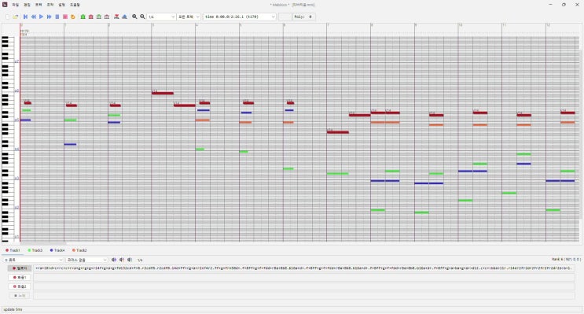The width and height of the screenshot is (584, 314).
Task: Click the red building-shaped toolbar icon
Action: pyautogui.click(x=91, y=17)
